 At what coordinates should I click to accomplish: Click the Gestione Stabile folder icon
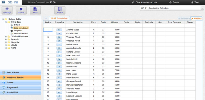point(6,19)
